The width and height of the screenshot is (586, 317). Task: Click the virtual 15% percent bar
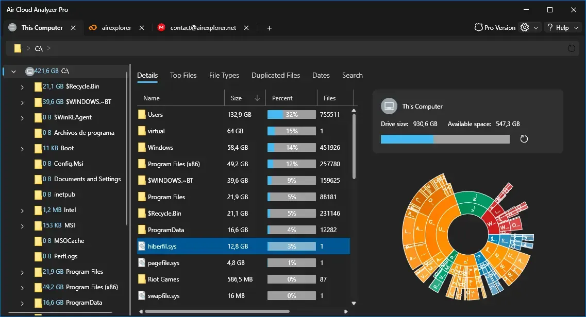pyautogui.click(x=292, y=131)
